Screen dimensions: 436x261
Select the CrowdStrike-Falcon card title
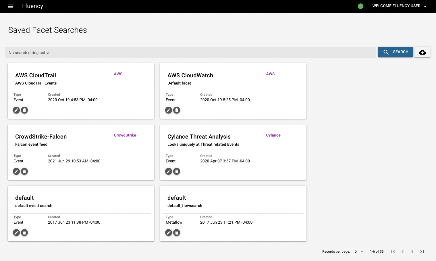[x=41, y=137]
